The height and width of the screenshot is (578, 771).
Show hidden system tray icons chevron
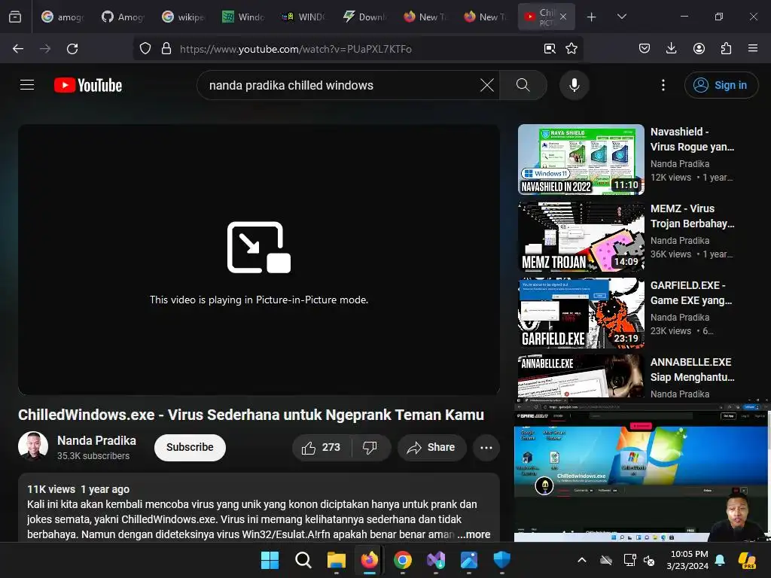582,560
